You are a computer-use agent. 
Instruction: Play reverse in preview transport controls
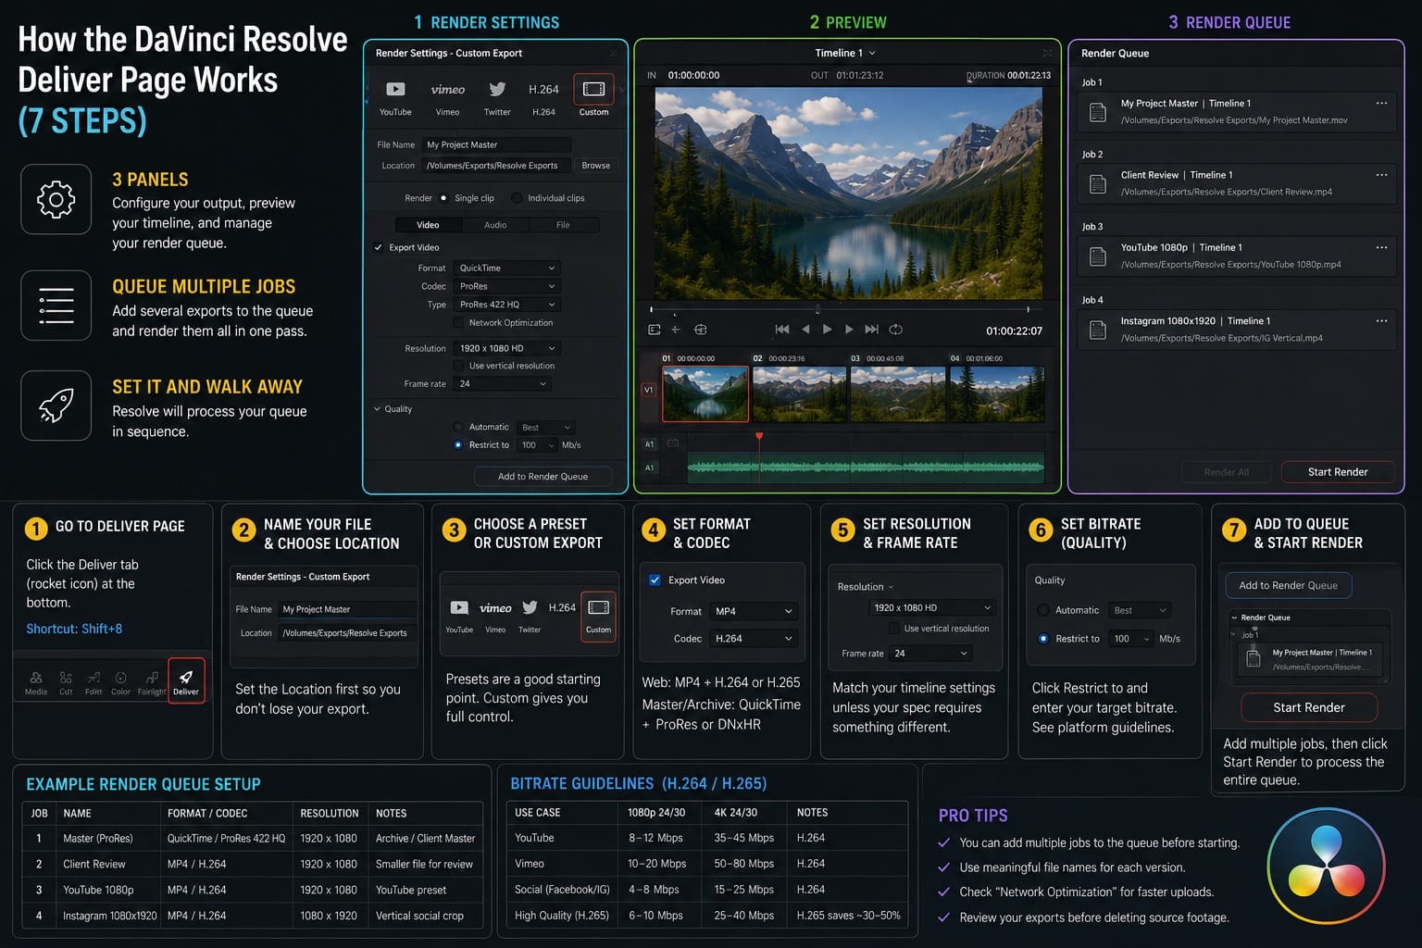point(805,330)
